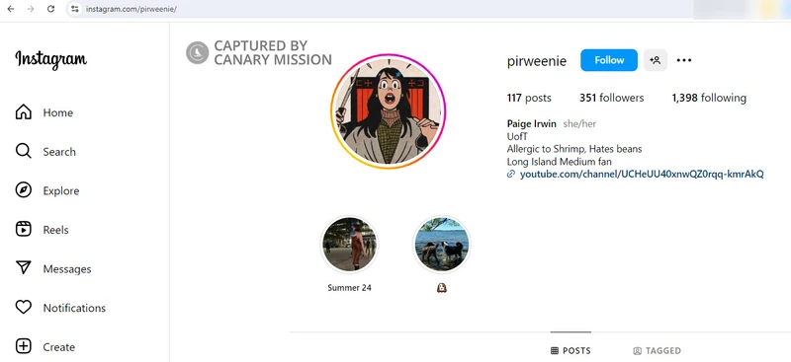Click the browser reload icon
The width and height of the screenshot is (791, 362).
[x=51, y=9]
